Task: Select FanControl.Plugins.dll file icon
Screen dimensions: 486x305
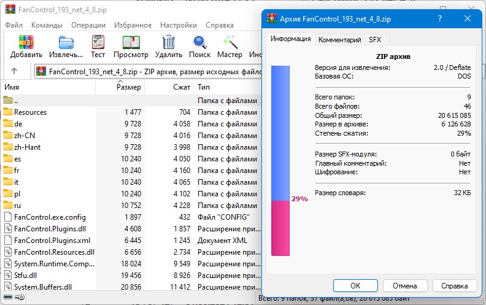Action: pyautogui.click(x=8, y=228)
